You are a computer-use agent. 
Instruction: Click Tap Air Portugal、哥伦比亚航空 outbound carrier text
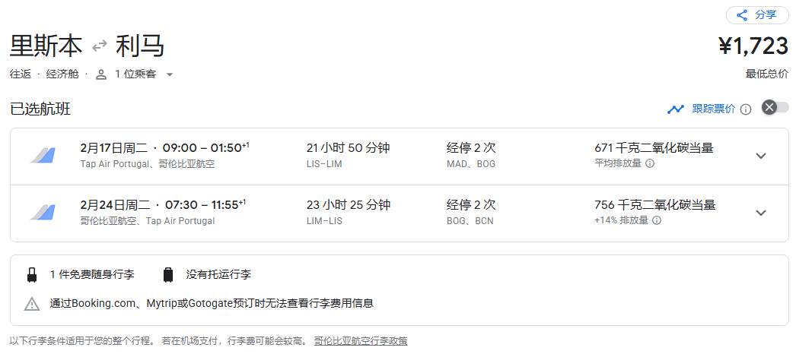click(x=147, y=164)
